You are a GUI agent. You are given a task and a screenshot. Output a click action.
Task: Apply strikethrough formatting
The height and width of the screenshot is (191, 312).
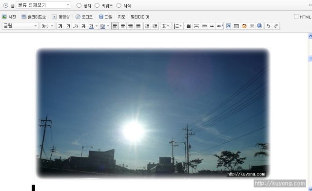(x=83, y=26)
